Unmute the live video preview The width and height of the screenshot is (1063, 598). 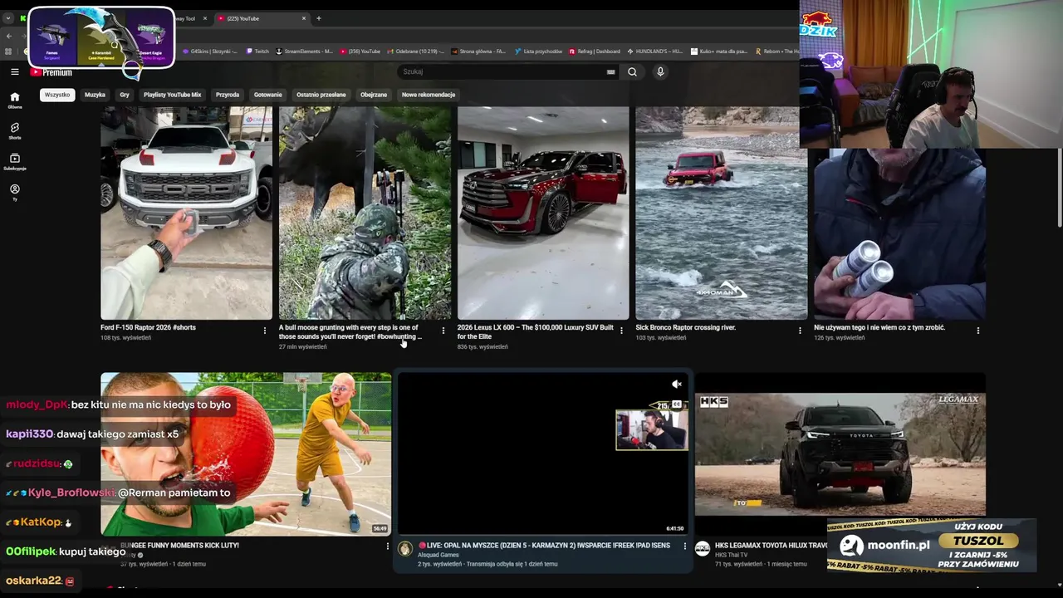[x=677, y=384]
